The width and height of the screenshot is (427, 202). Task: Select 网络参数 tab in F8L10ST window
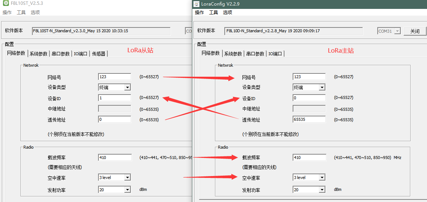point(16,53)
